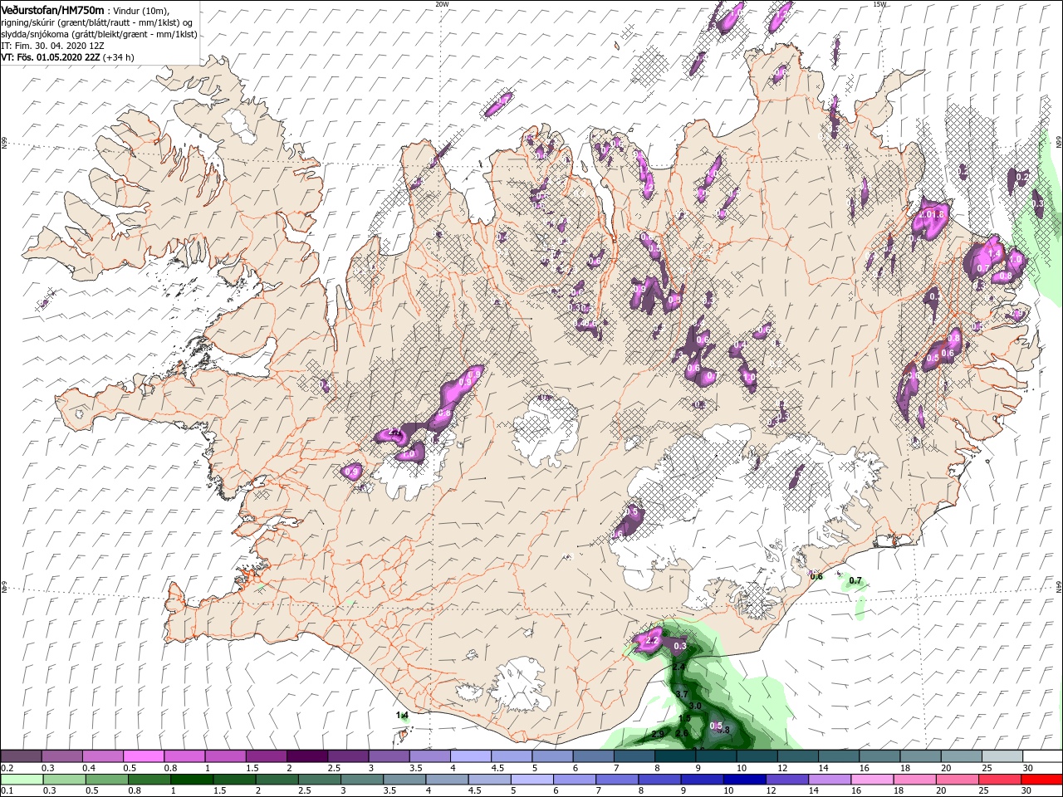Click the '(+34 h)' forecast offset text
1063x797 pixels.
coord(119,57)
